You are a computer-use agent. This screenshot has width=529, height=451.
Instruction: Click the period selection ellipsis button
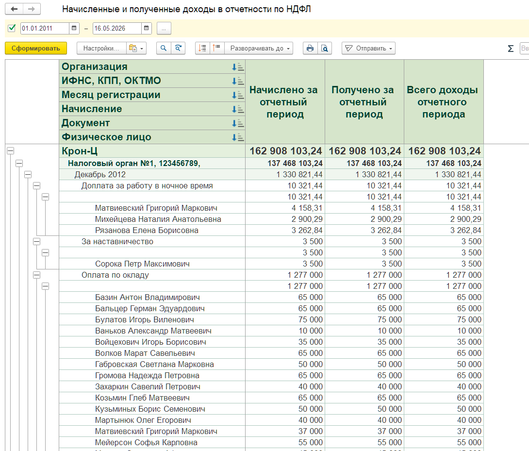[164, 28]
